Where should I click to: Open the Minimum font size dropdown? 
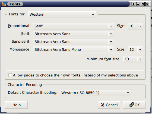133,59
